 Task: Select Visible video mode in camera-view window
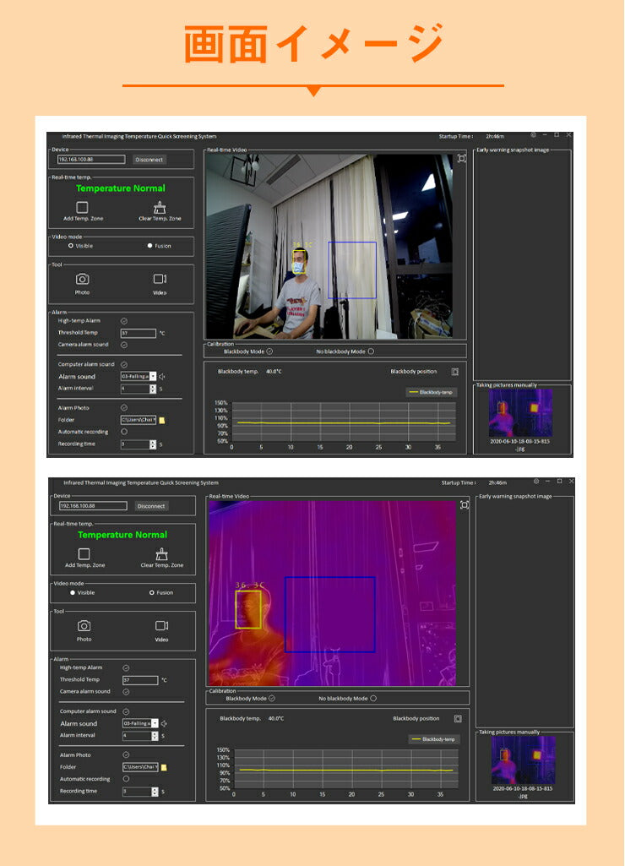(70, 245)
